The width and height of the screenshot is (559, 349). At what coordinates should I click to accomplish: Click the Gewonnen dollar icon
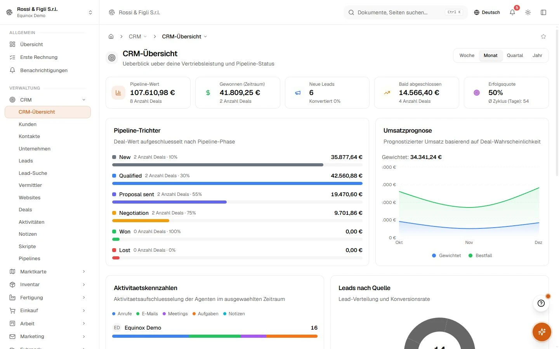[208, 93]
